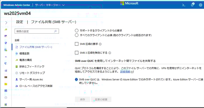Tick the SMB 3 圧縮を無効にする checkbox
The height and width of the screenshot is (108, 204).
point(76,53)
